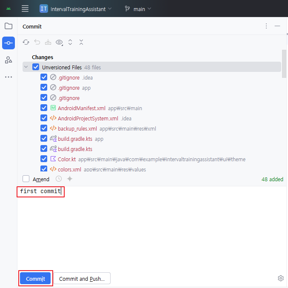
Task: Collapse the Unversioned Files group
Action: [x=26, y=67]
